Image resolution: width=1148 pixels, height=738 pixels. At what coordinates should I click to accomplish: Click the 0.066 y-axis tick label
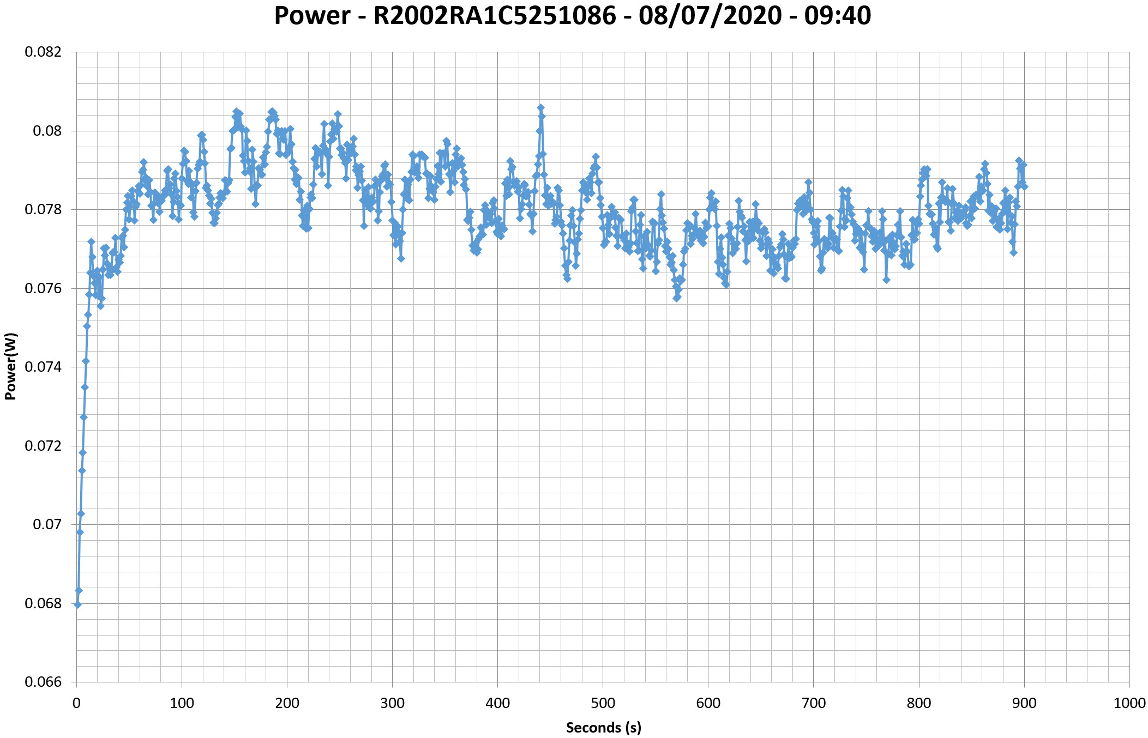pos(43,682)
